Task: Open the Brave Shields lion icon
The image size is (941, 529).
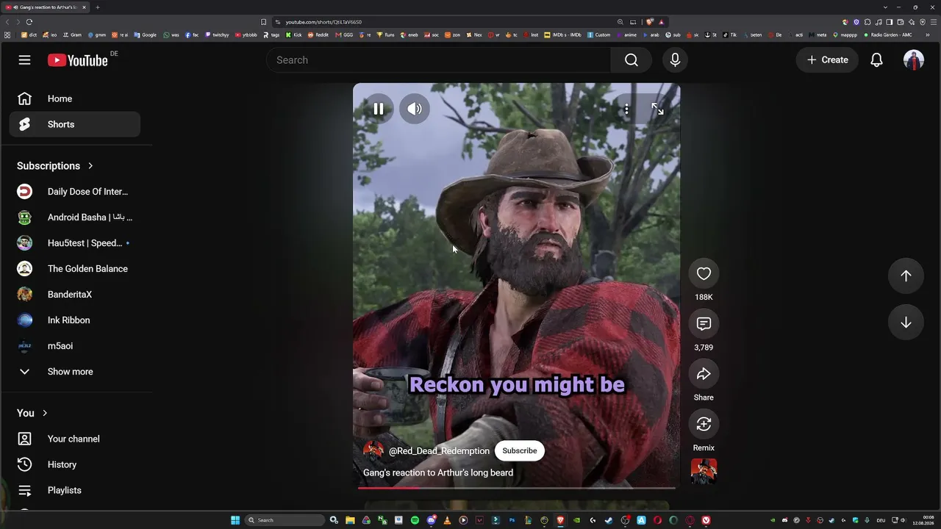Action: (650, 22)
